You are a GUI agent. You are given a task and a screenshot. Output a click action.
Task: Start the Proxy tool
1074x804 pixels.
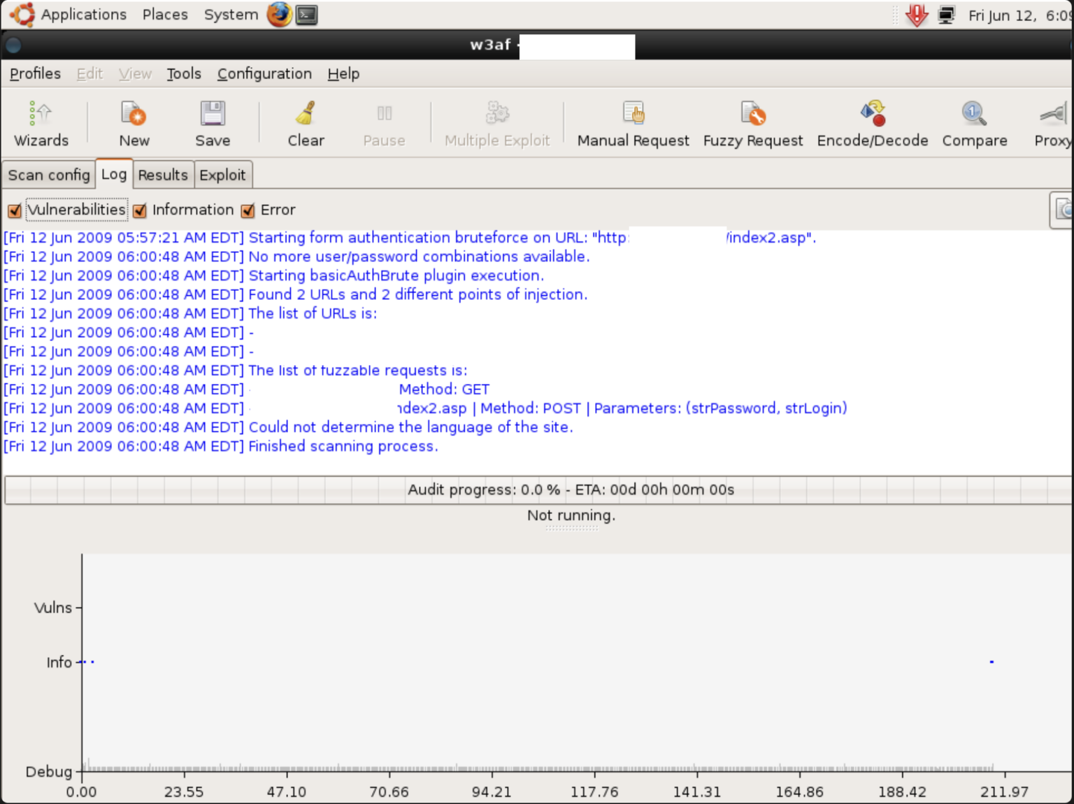pyautogui.click(x=1052, y=122)
